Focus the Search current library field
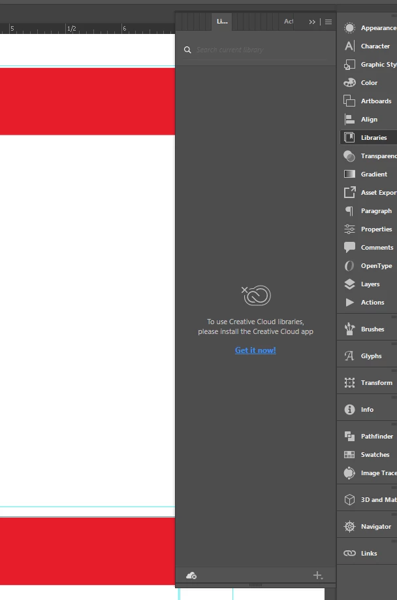This screenshot has width=397, height=600. [x=261, y=50]
